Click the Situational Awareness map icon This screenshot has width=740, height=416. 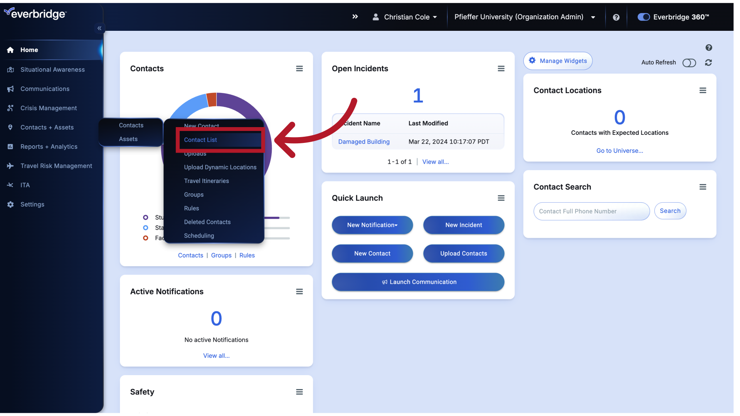[x=10, y=70]
